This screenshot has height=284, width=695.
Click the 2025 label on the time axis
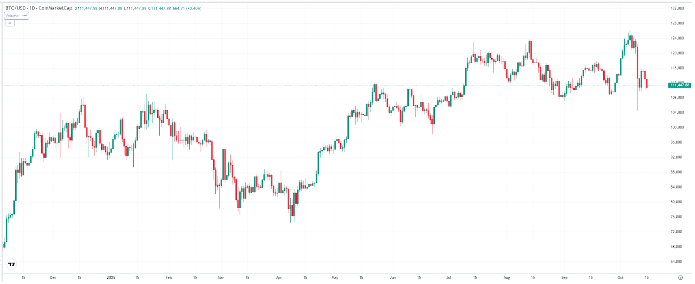[x=111, y=277]
